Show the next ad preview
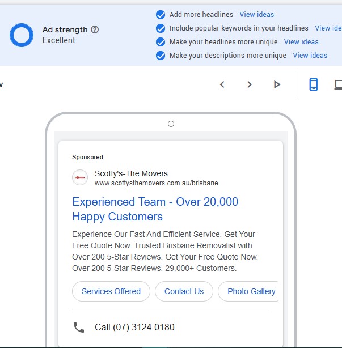Image resolution: width=342 pixels, height=348 pixels. 250,84
